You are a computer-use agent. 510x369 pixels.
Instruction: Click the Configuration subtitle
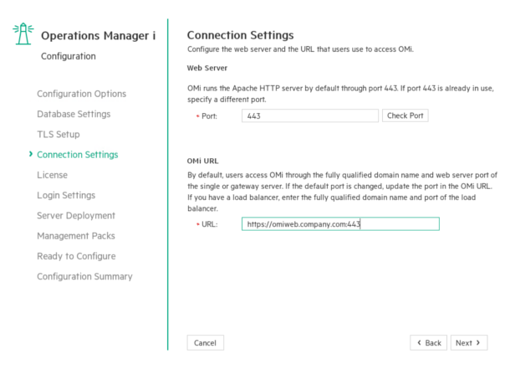(x=69, y=56)
